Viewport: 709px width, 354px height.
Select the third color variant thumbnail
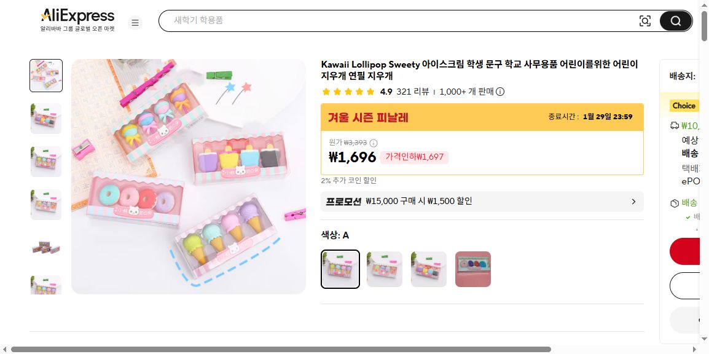tap(429, 269)
